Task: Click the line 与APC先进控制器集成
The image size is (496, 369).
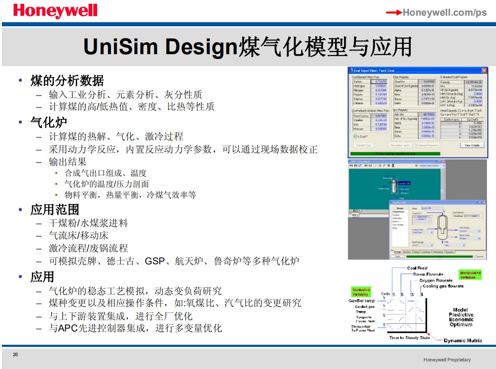Action: tap(98, 328)
